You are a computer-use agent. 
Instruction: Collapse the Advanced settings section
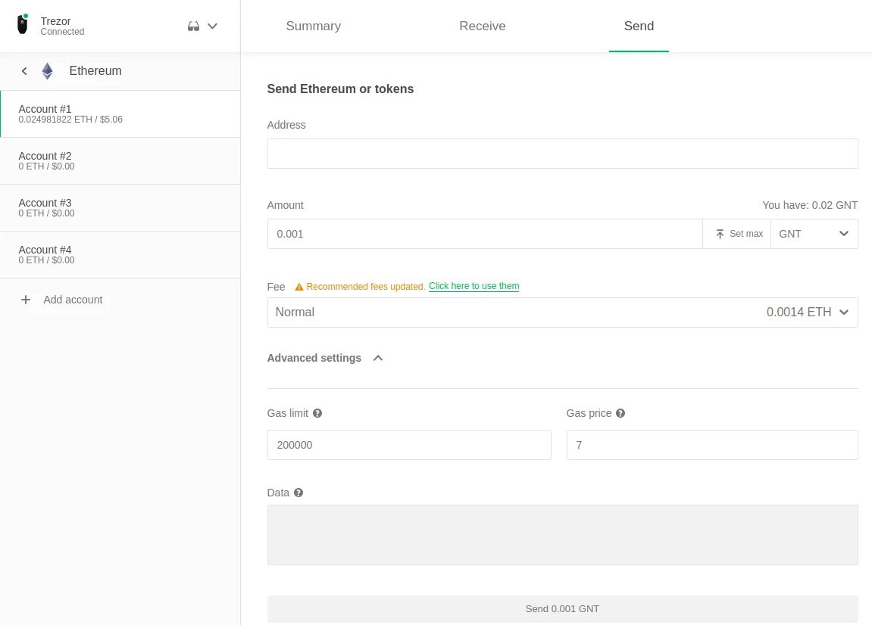click(x=378, y=358)
